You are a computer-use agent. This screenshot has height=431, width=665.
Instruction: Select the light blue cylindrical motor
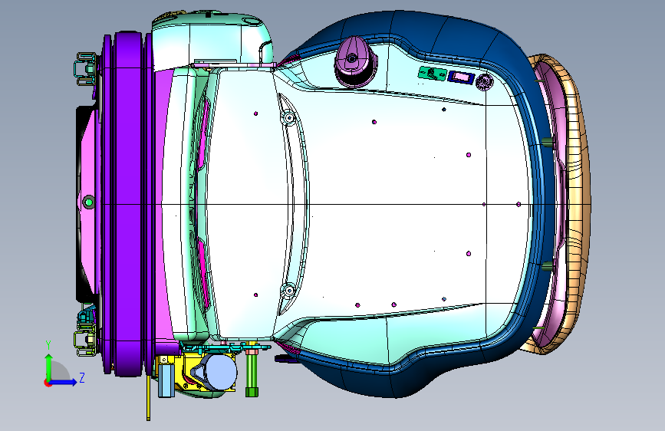(219, 372)
